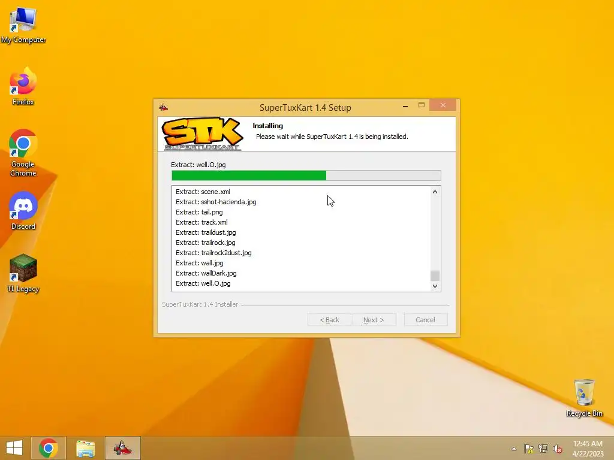Open the Google Chrome desktop shortcut
614x460 pixels.
(23, 153)
